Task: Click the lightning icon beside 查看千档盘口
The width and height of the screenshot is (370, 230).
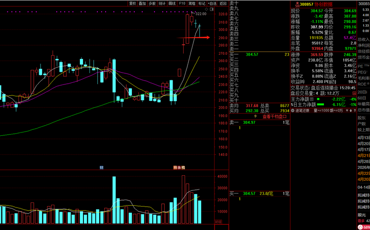Action: click(255, 116)
